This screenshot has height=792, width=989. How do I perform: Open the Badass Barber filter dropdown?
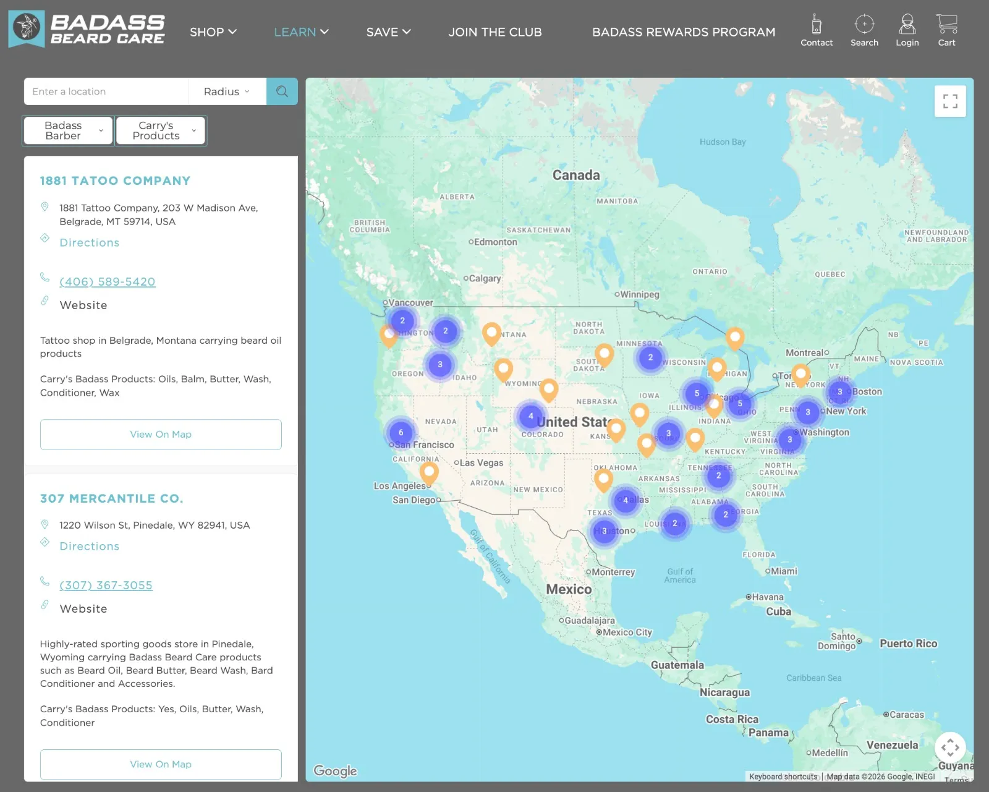tap(68, 130)
